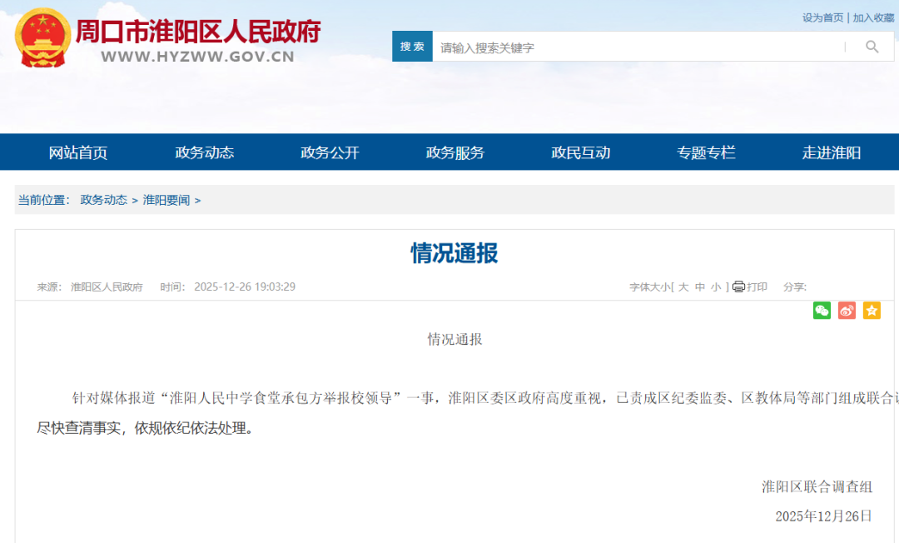
Task: Click the yellow star favorites icon
Action: coord(872,311)
